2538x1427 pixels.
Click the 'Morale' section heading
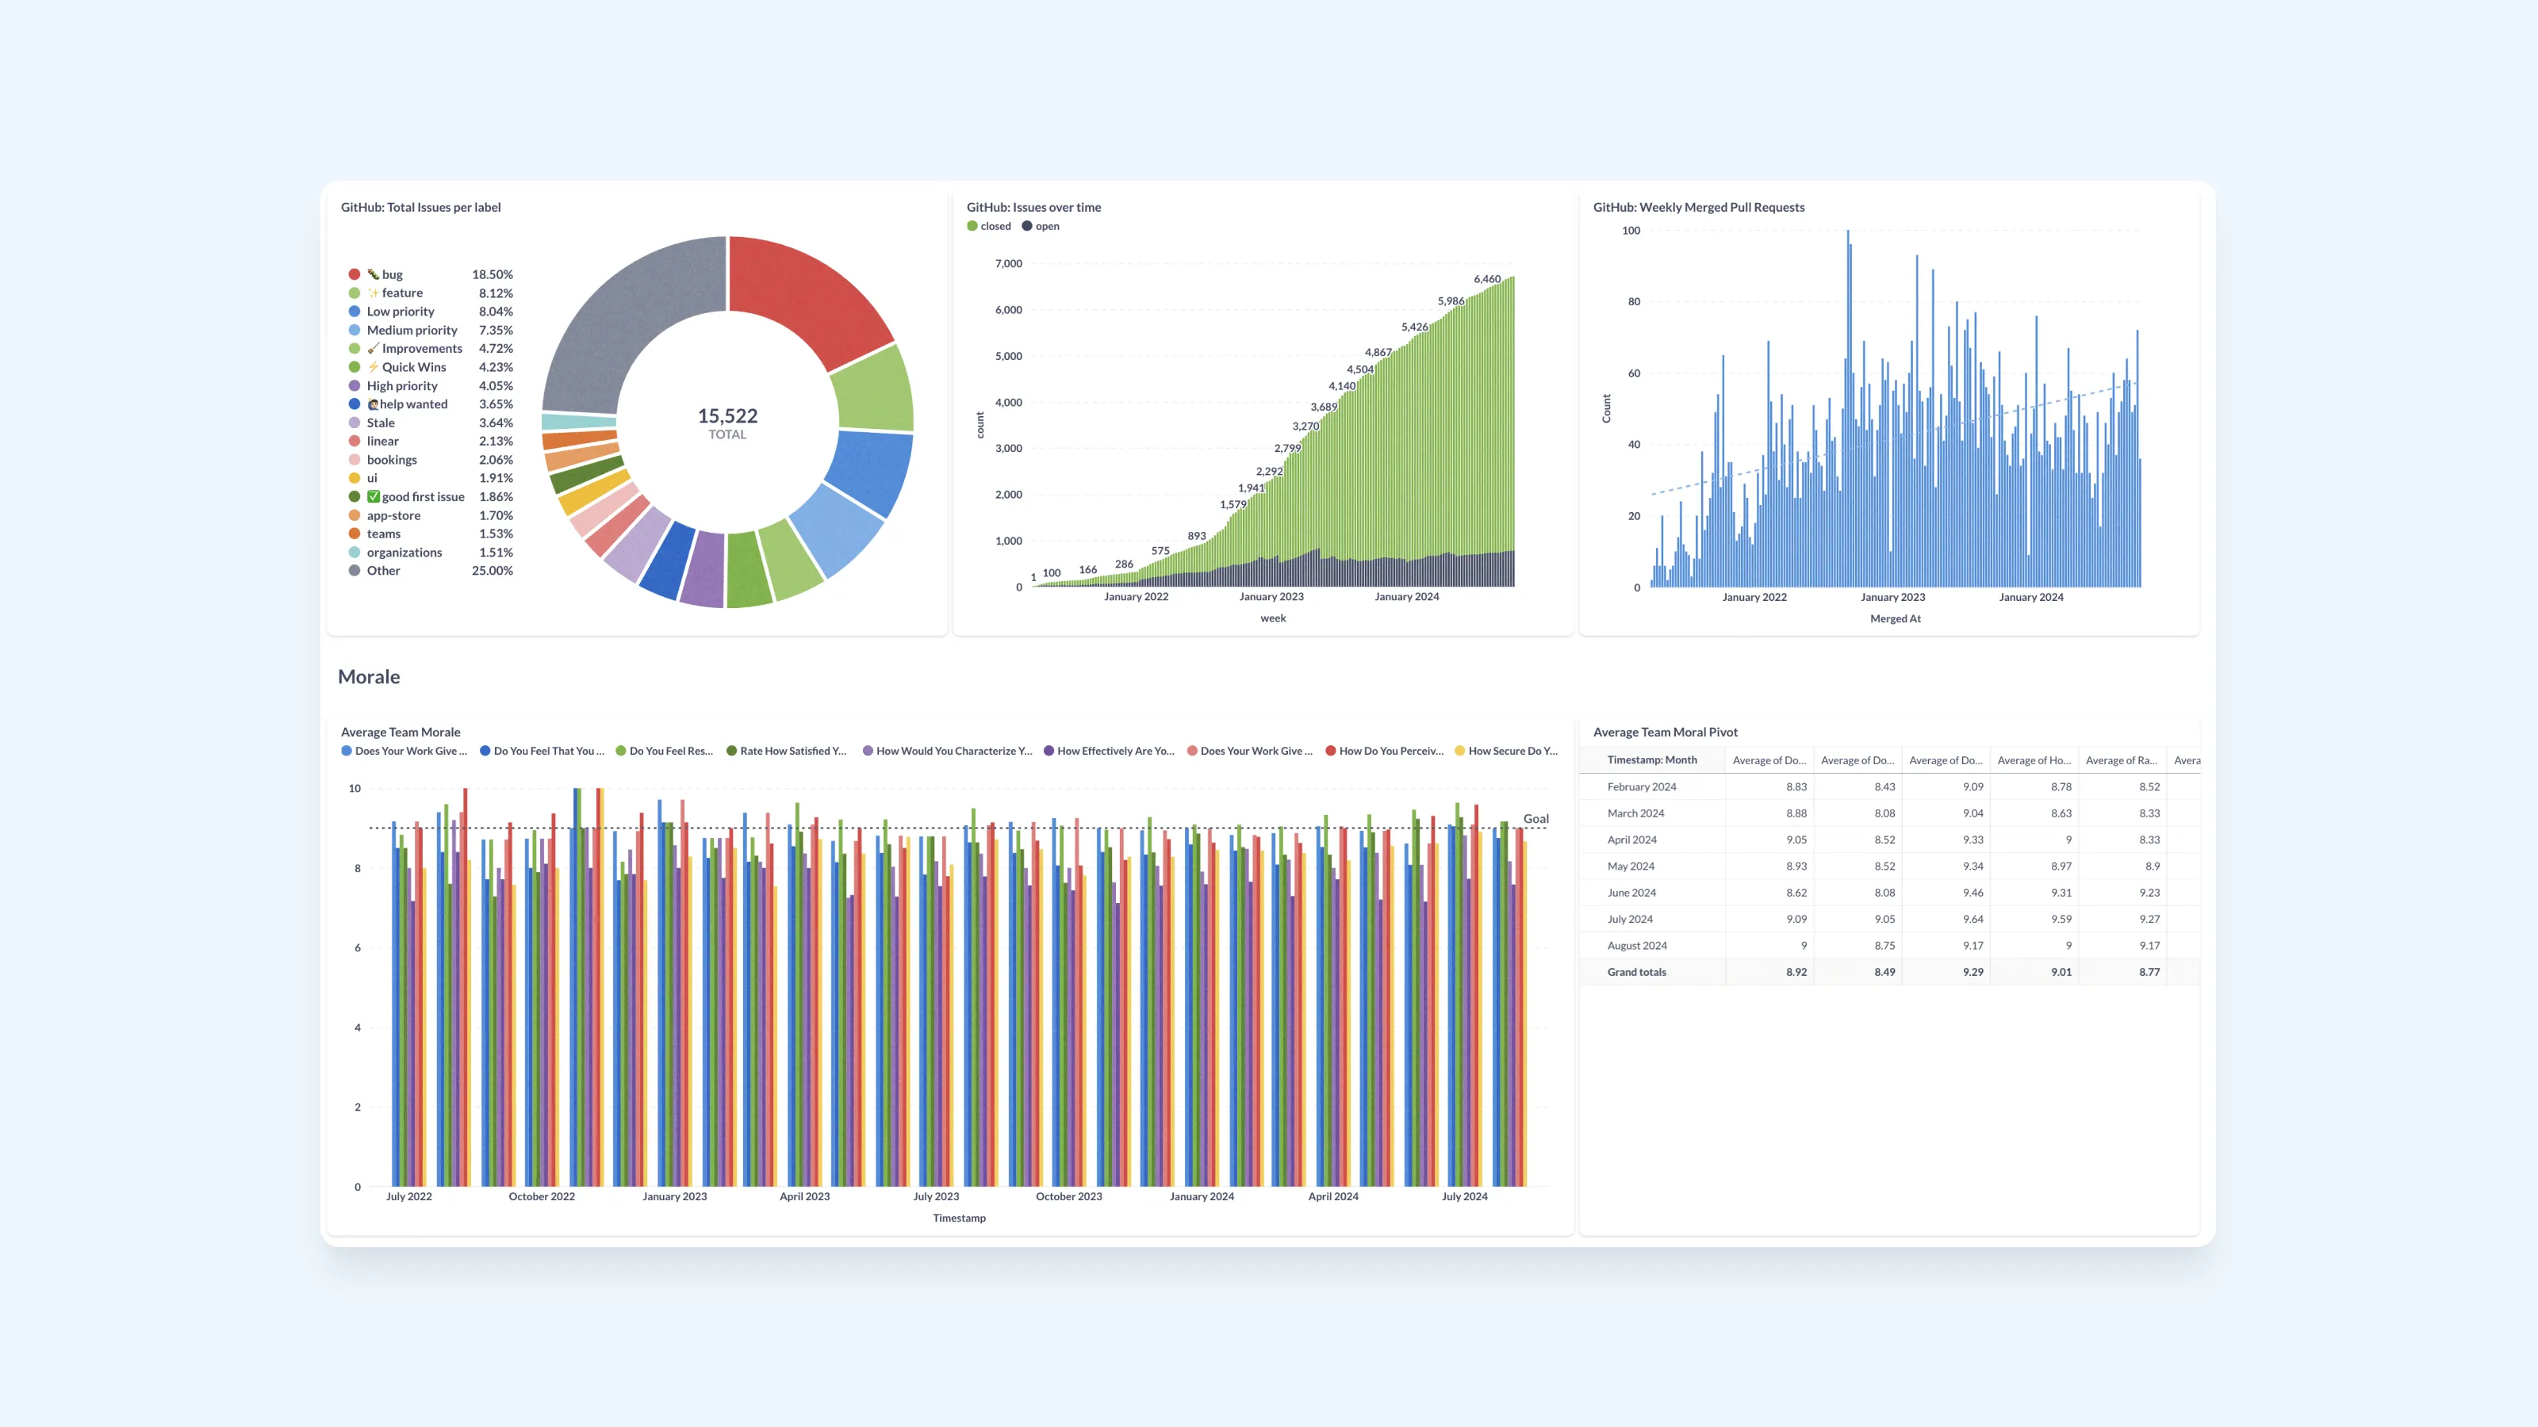click(369, 676)
